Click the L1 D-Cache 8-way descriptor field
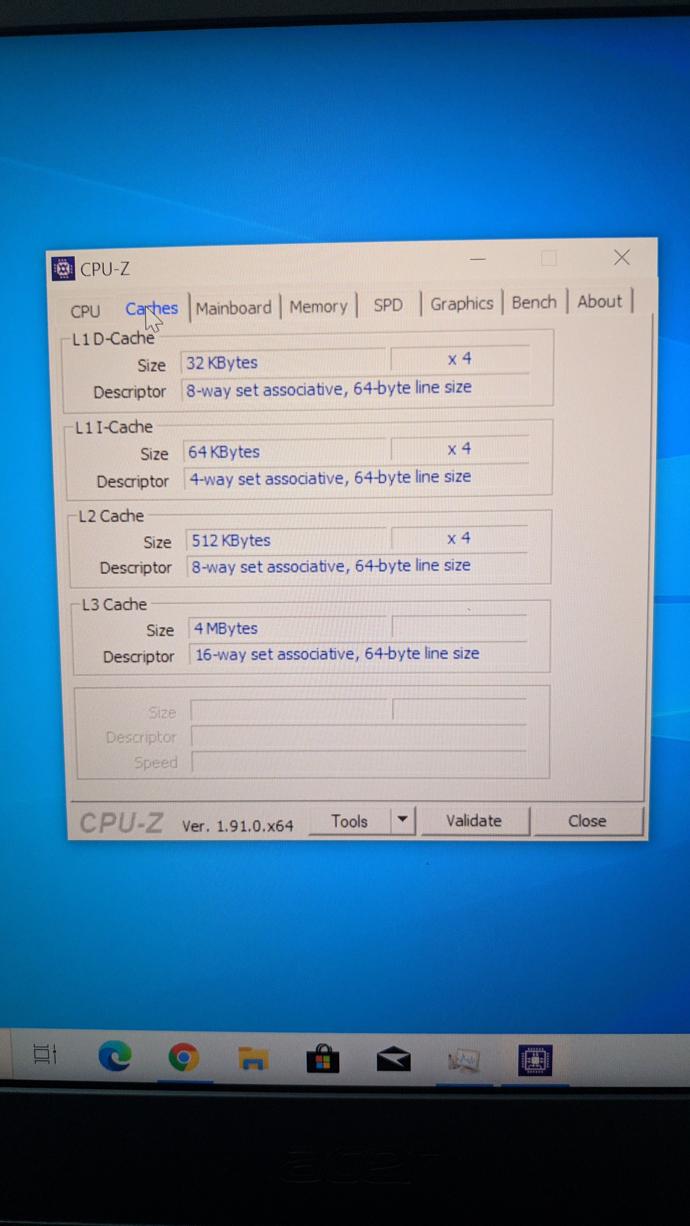Image resolution: width=690 pixels, height=1226 pixels. pos(355,389)
